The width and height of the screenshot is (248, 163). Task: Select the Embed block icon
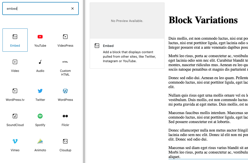point(15,37)
